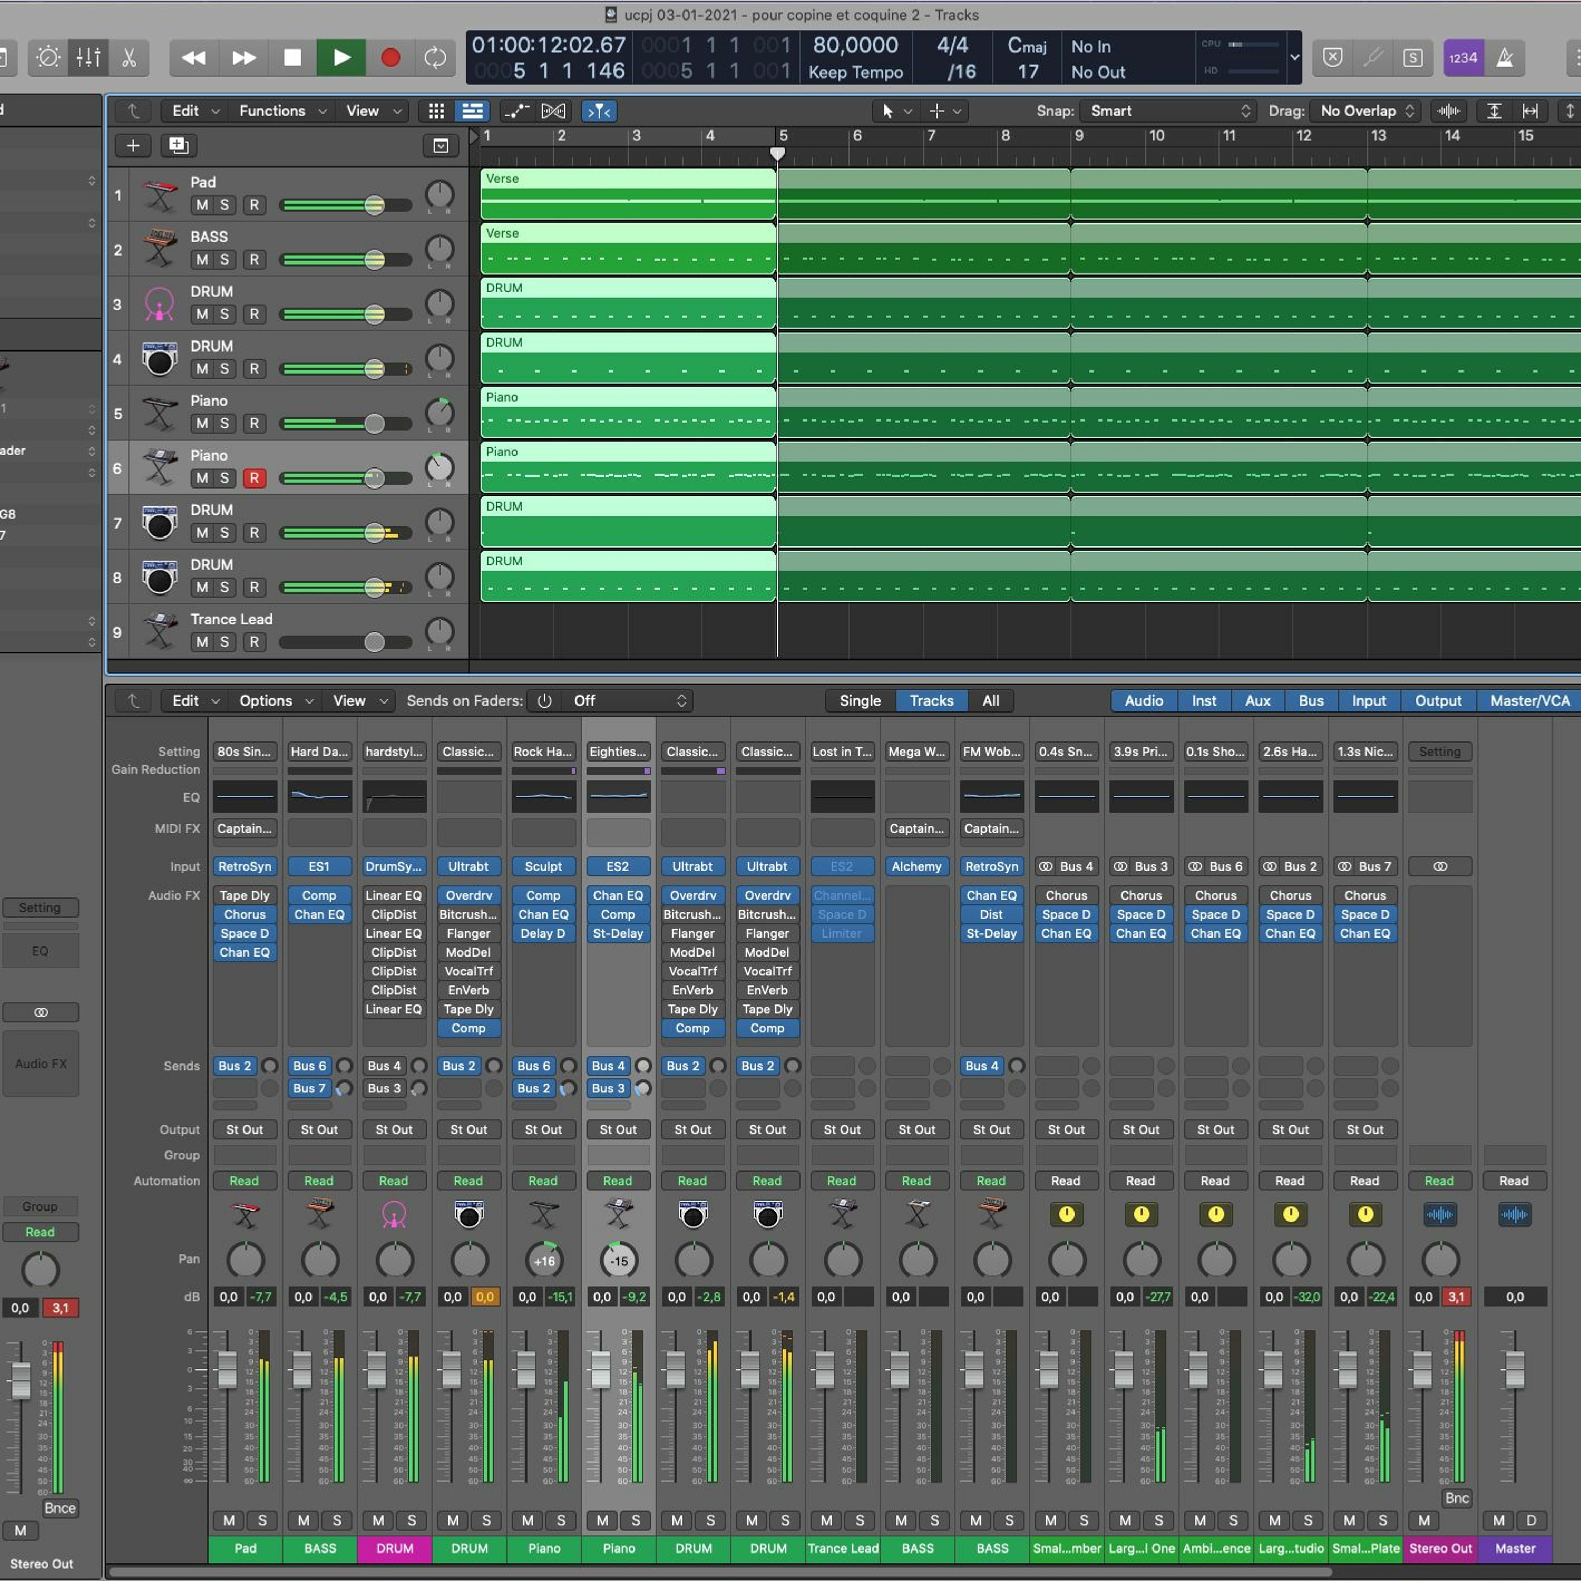Toggle Dim D on Master strip

click(x=1531, y=1520)
